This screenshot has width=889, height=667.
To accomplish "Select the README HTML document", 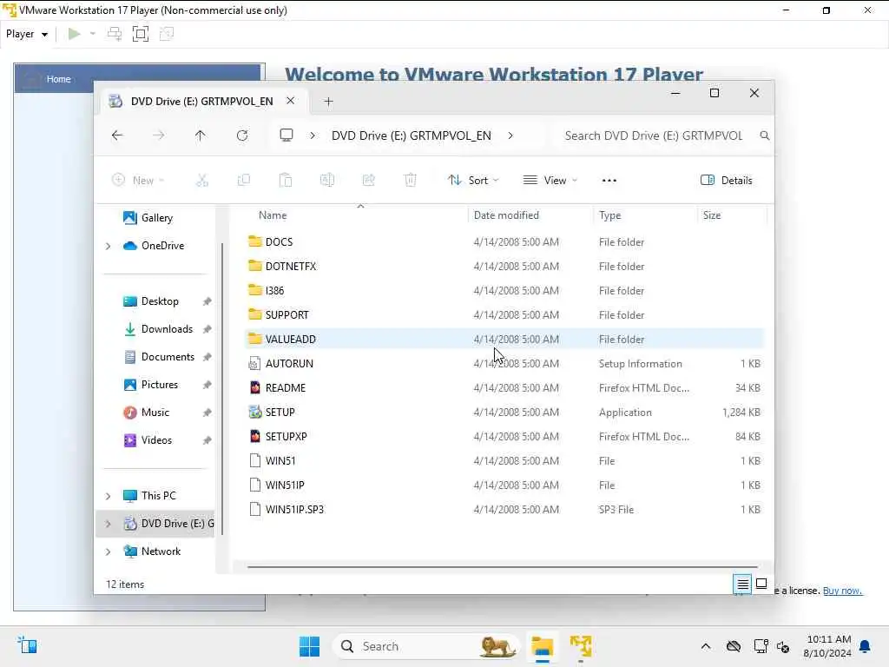I will click(x=504, y=388).
